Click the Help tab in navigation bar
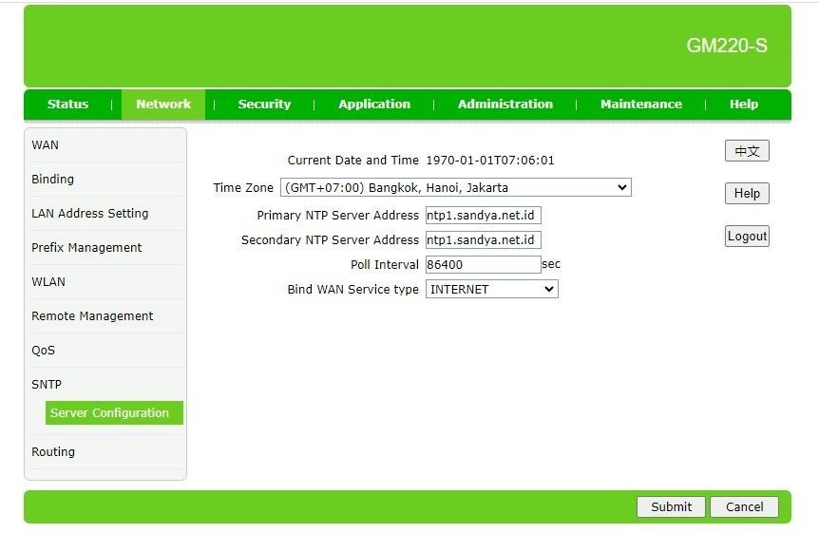This screenshot has width=819, height=533. pos(743,105)
